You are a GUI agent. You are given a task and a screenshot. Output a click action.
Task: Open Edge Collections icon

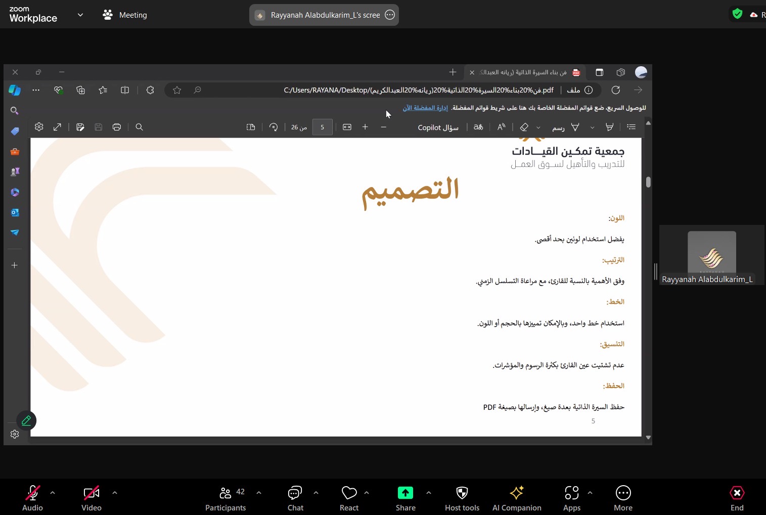coord(81,90)
